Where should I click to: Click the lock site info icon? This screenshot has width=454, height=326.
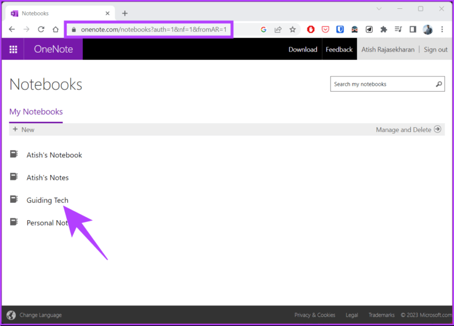pyautogui.click(x=74, y=30)
